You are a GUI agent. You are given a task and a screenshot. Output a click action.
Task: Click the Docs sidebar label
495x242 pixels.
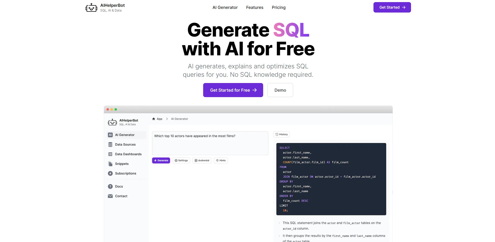[119, 186]
